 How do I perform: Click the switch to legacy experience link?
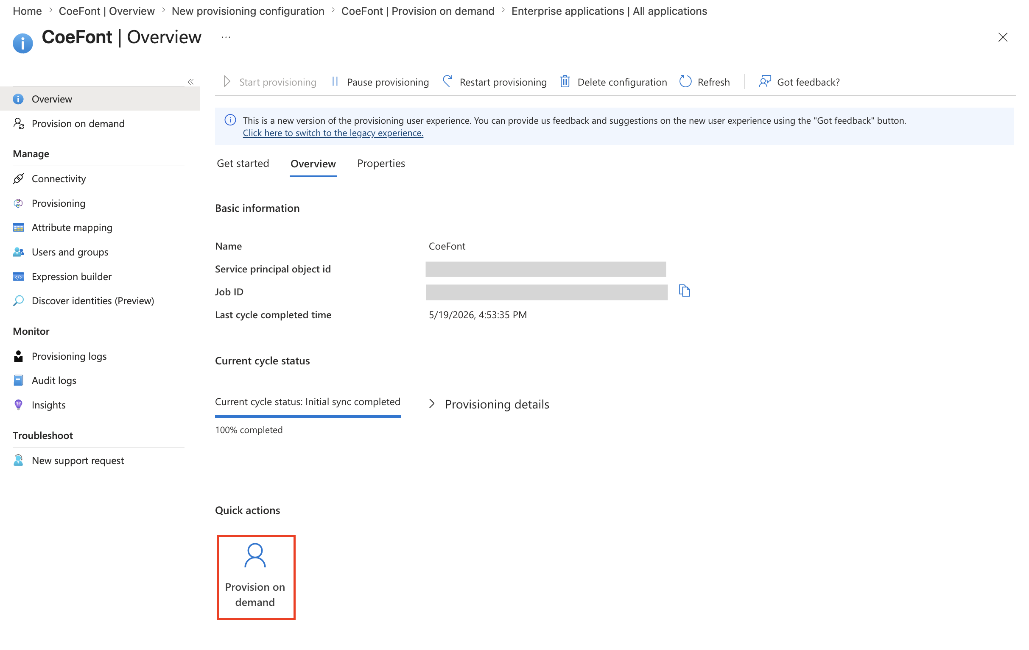333,133
